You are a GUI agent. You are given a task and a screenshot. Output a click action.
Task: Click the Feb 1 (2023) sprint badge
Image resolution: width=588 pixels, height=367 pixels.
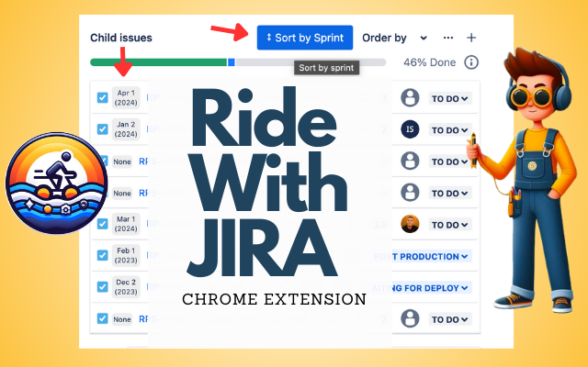[126, 255]
